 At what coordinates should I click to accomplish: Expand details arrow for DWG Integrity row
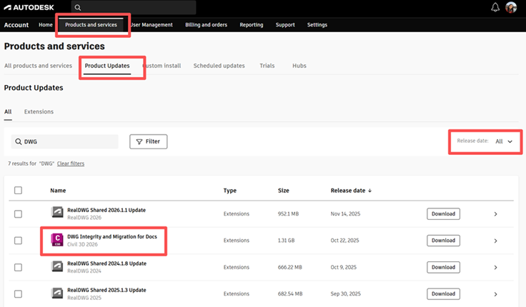pyautogui.click(x=495, y=241)
